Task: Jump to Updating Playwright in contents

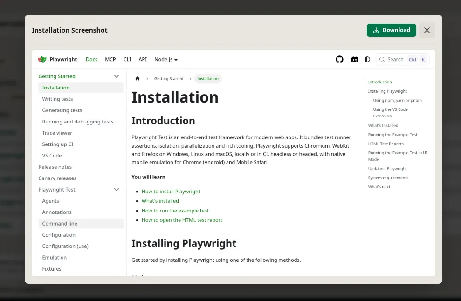Action: [x=387, y=168]
